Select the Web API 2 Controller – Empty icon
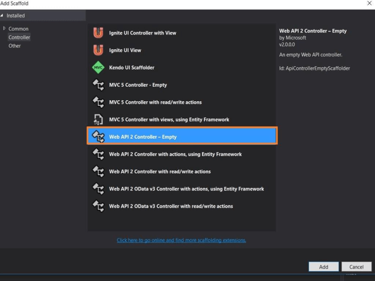 (98, 137)
